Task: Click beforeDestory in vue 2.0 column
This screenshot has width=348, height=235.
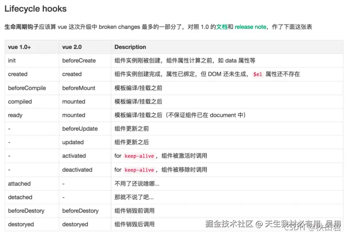Action: (80, 211)
